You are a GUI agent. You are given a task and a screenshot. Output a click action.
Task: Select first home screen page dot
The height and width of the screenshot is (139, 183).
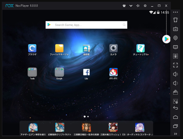click(85, 117)
